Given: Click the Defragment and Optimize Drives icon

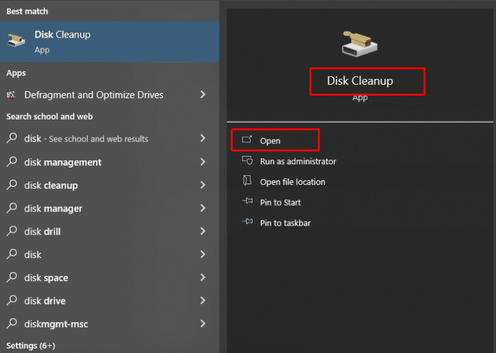Looking at the screenshot, I should (x=12, y=94).
